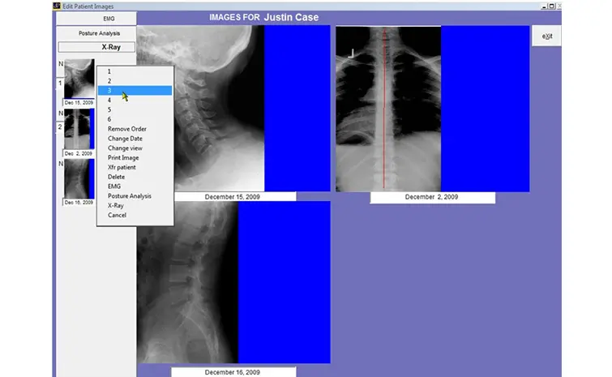Image resolution: width=612 pixels, height=377 pixels.
Task: Click the patient name Justin Case heading
Action: click(291, 17)
